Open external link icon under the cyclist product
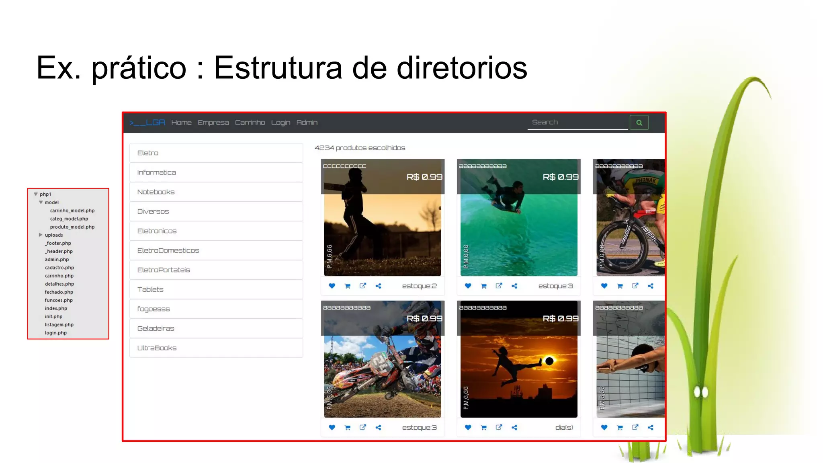Image resolution: width=823 pixels, height=463 pixels. 635,286
